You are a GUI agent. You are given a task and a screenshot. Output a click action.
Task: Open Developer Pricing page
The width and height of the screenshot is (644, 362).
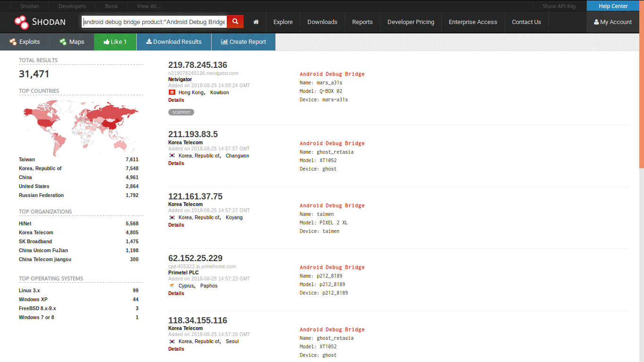[x=411, y=22]
